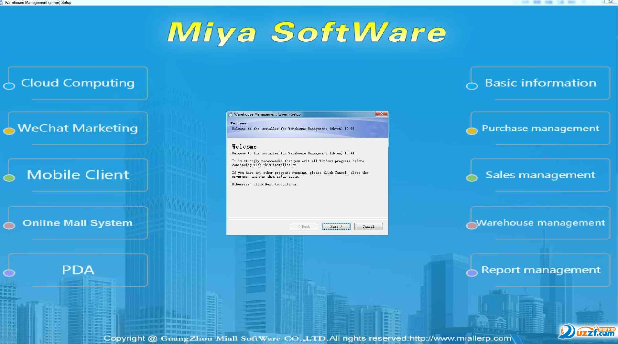618x344 pixels.
Task: Click the Sales management label
Action: [x=541, y=175]
